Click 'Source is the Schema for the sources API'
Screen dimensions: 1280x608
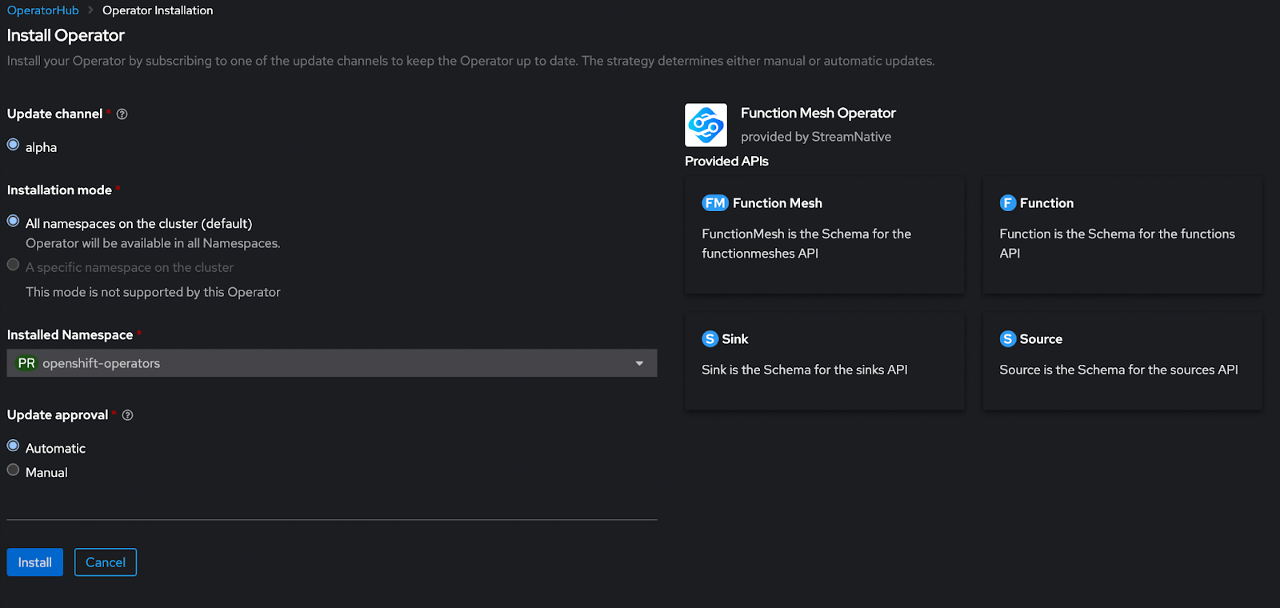tap(1118, 370)
